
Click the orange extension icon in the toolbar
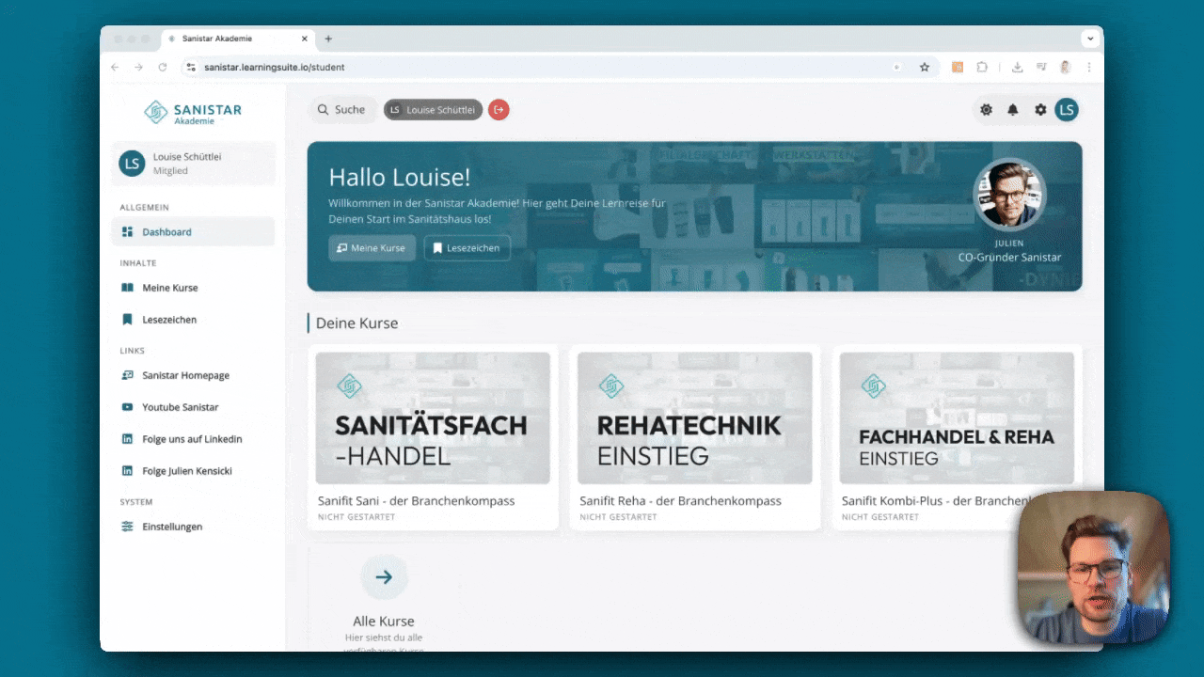coord(958,68)
